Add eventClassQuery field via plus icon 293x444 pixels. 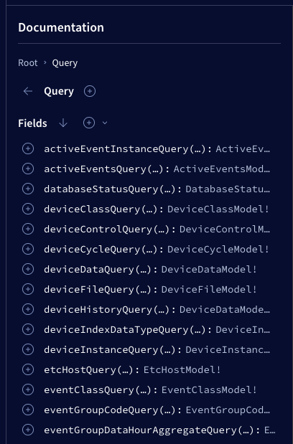tap(28, 389)
